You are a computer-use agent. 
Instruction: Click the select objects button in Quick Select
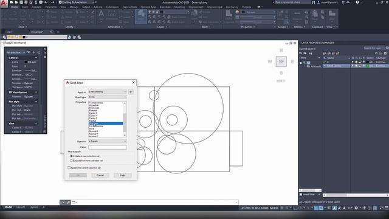click(x=131, y=92)
